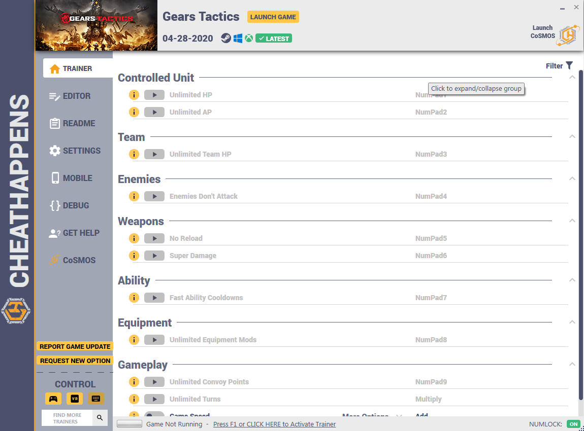Screen dimensions: 584x431
Task: Minimize the trainer window
Action: [x=562, y=8]
